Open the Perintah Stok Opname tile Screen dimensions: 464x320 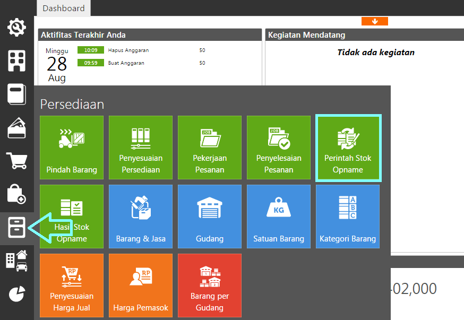click(x=348, y=148)
